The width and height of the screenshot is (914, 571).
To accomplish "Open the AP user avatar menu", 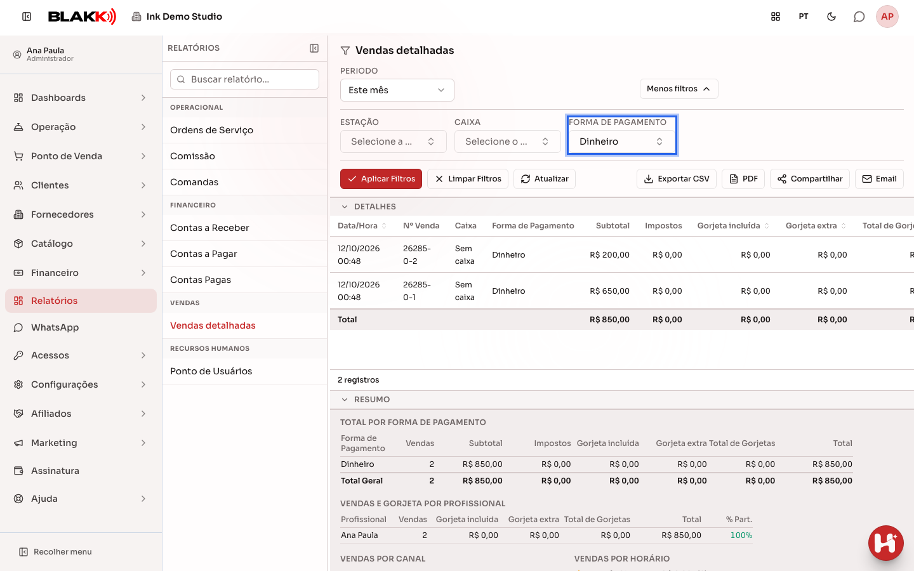I will click(887, 16).
